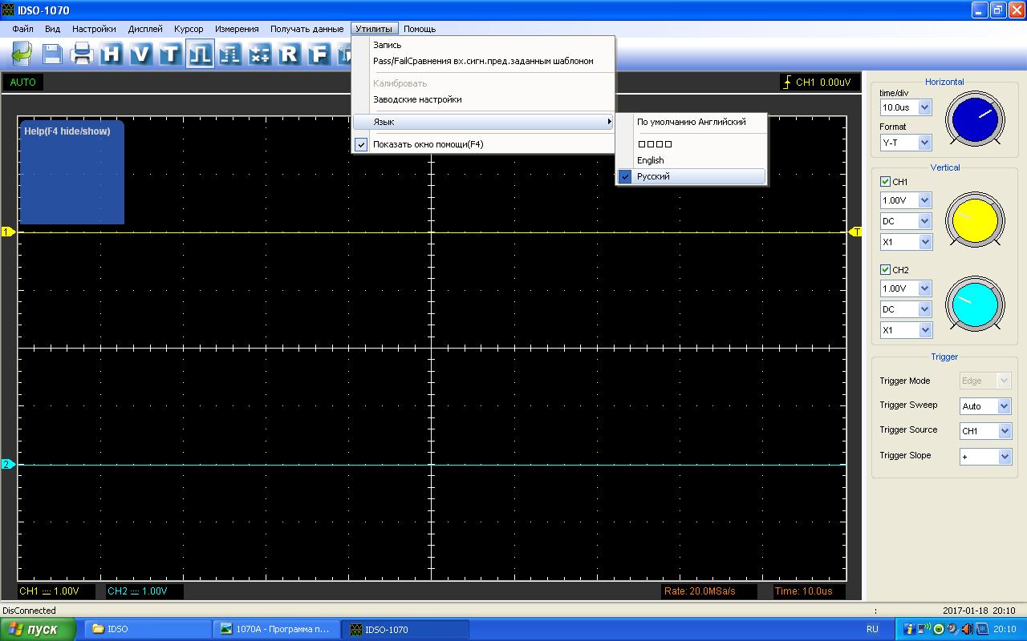
Task: Click the F toolbar icon
Action: (319, 54)
